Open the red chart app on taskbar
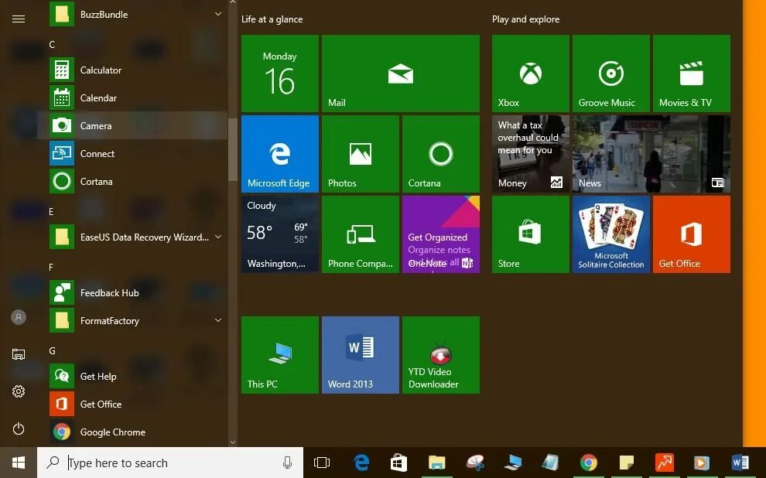Image resolution: width=766 pixels, height=478 pixels. [x=664, y=463]
